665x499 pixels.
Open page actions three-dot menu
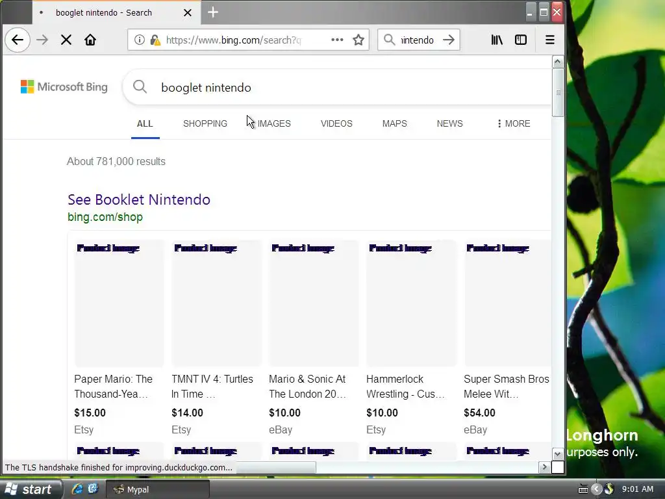[x=337, y=40]
